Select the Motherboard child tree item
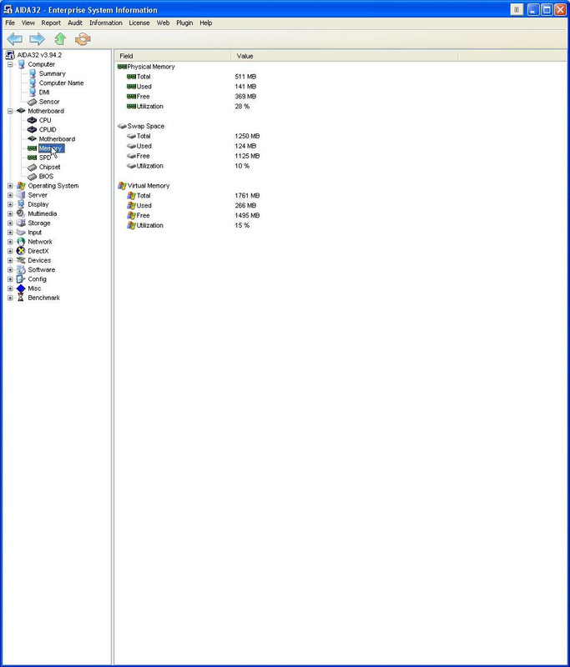The height and width of the screenshot is (667, 570). pyautogui.click(x=57, y=139)
